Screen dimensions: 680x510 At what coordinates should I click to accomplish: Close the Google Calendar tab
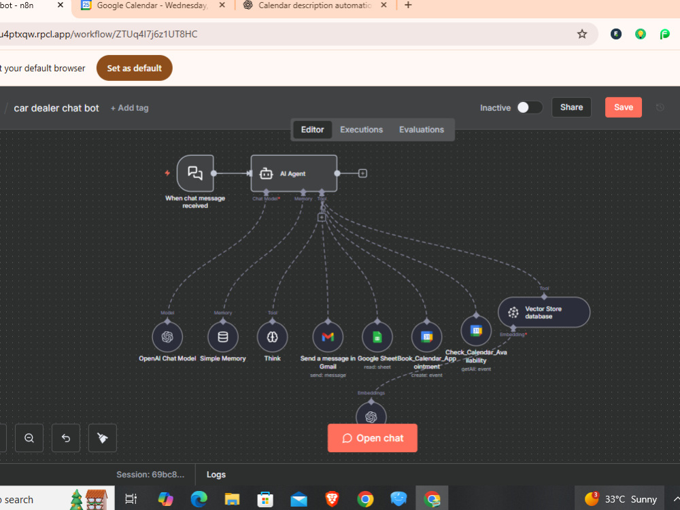point(222,5)
